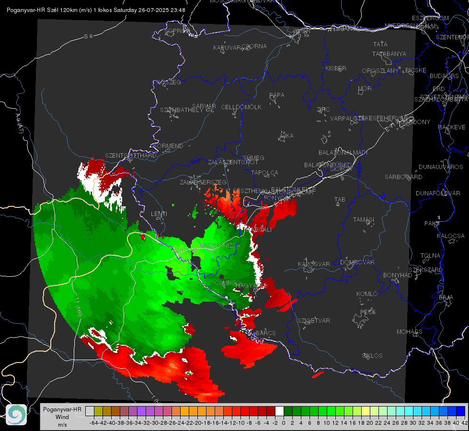Select the SÁRVÁR city label
Image resolution: width=469 pixels, height=431 pixels.
(204, 106)
